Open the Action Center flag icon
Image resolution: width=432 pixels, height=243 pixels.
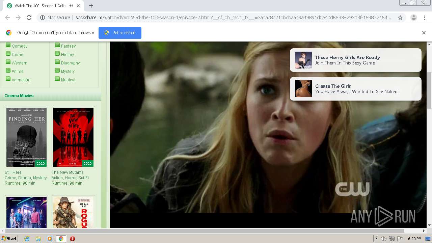click(x=400, y=239)
